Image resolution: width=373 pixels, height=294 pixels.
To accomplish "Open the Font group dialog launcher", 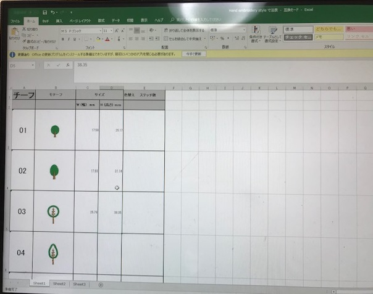I will click(124, 47).
